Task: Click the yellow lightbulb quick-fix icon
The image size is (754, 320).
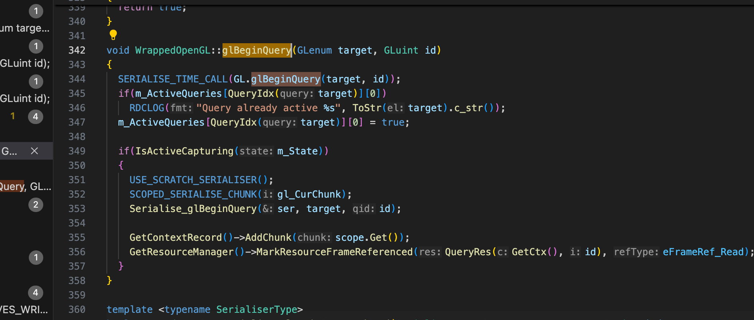Action: tap(113, 35)
